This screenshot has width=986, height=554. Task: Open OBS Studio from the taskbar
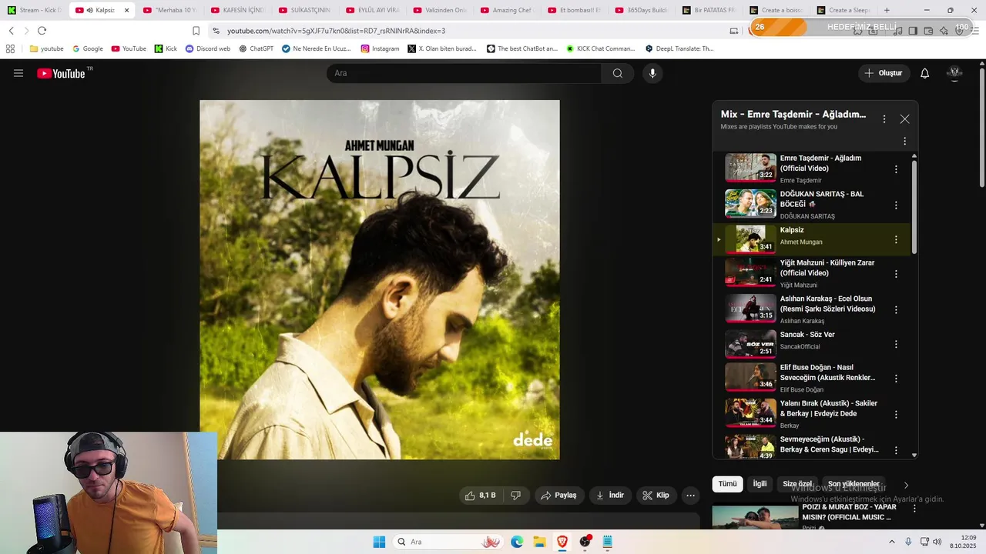coord(585,542)
